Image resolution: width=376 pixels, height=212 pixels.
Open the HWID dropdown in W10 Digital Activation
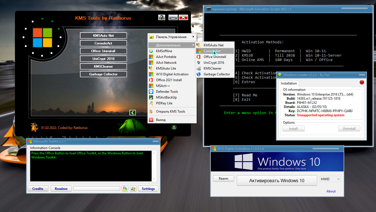pos(330,179)
